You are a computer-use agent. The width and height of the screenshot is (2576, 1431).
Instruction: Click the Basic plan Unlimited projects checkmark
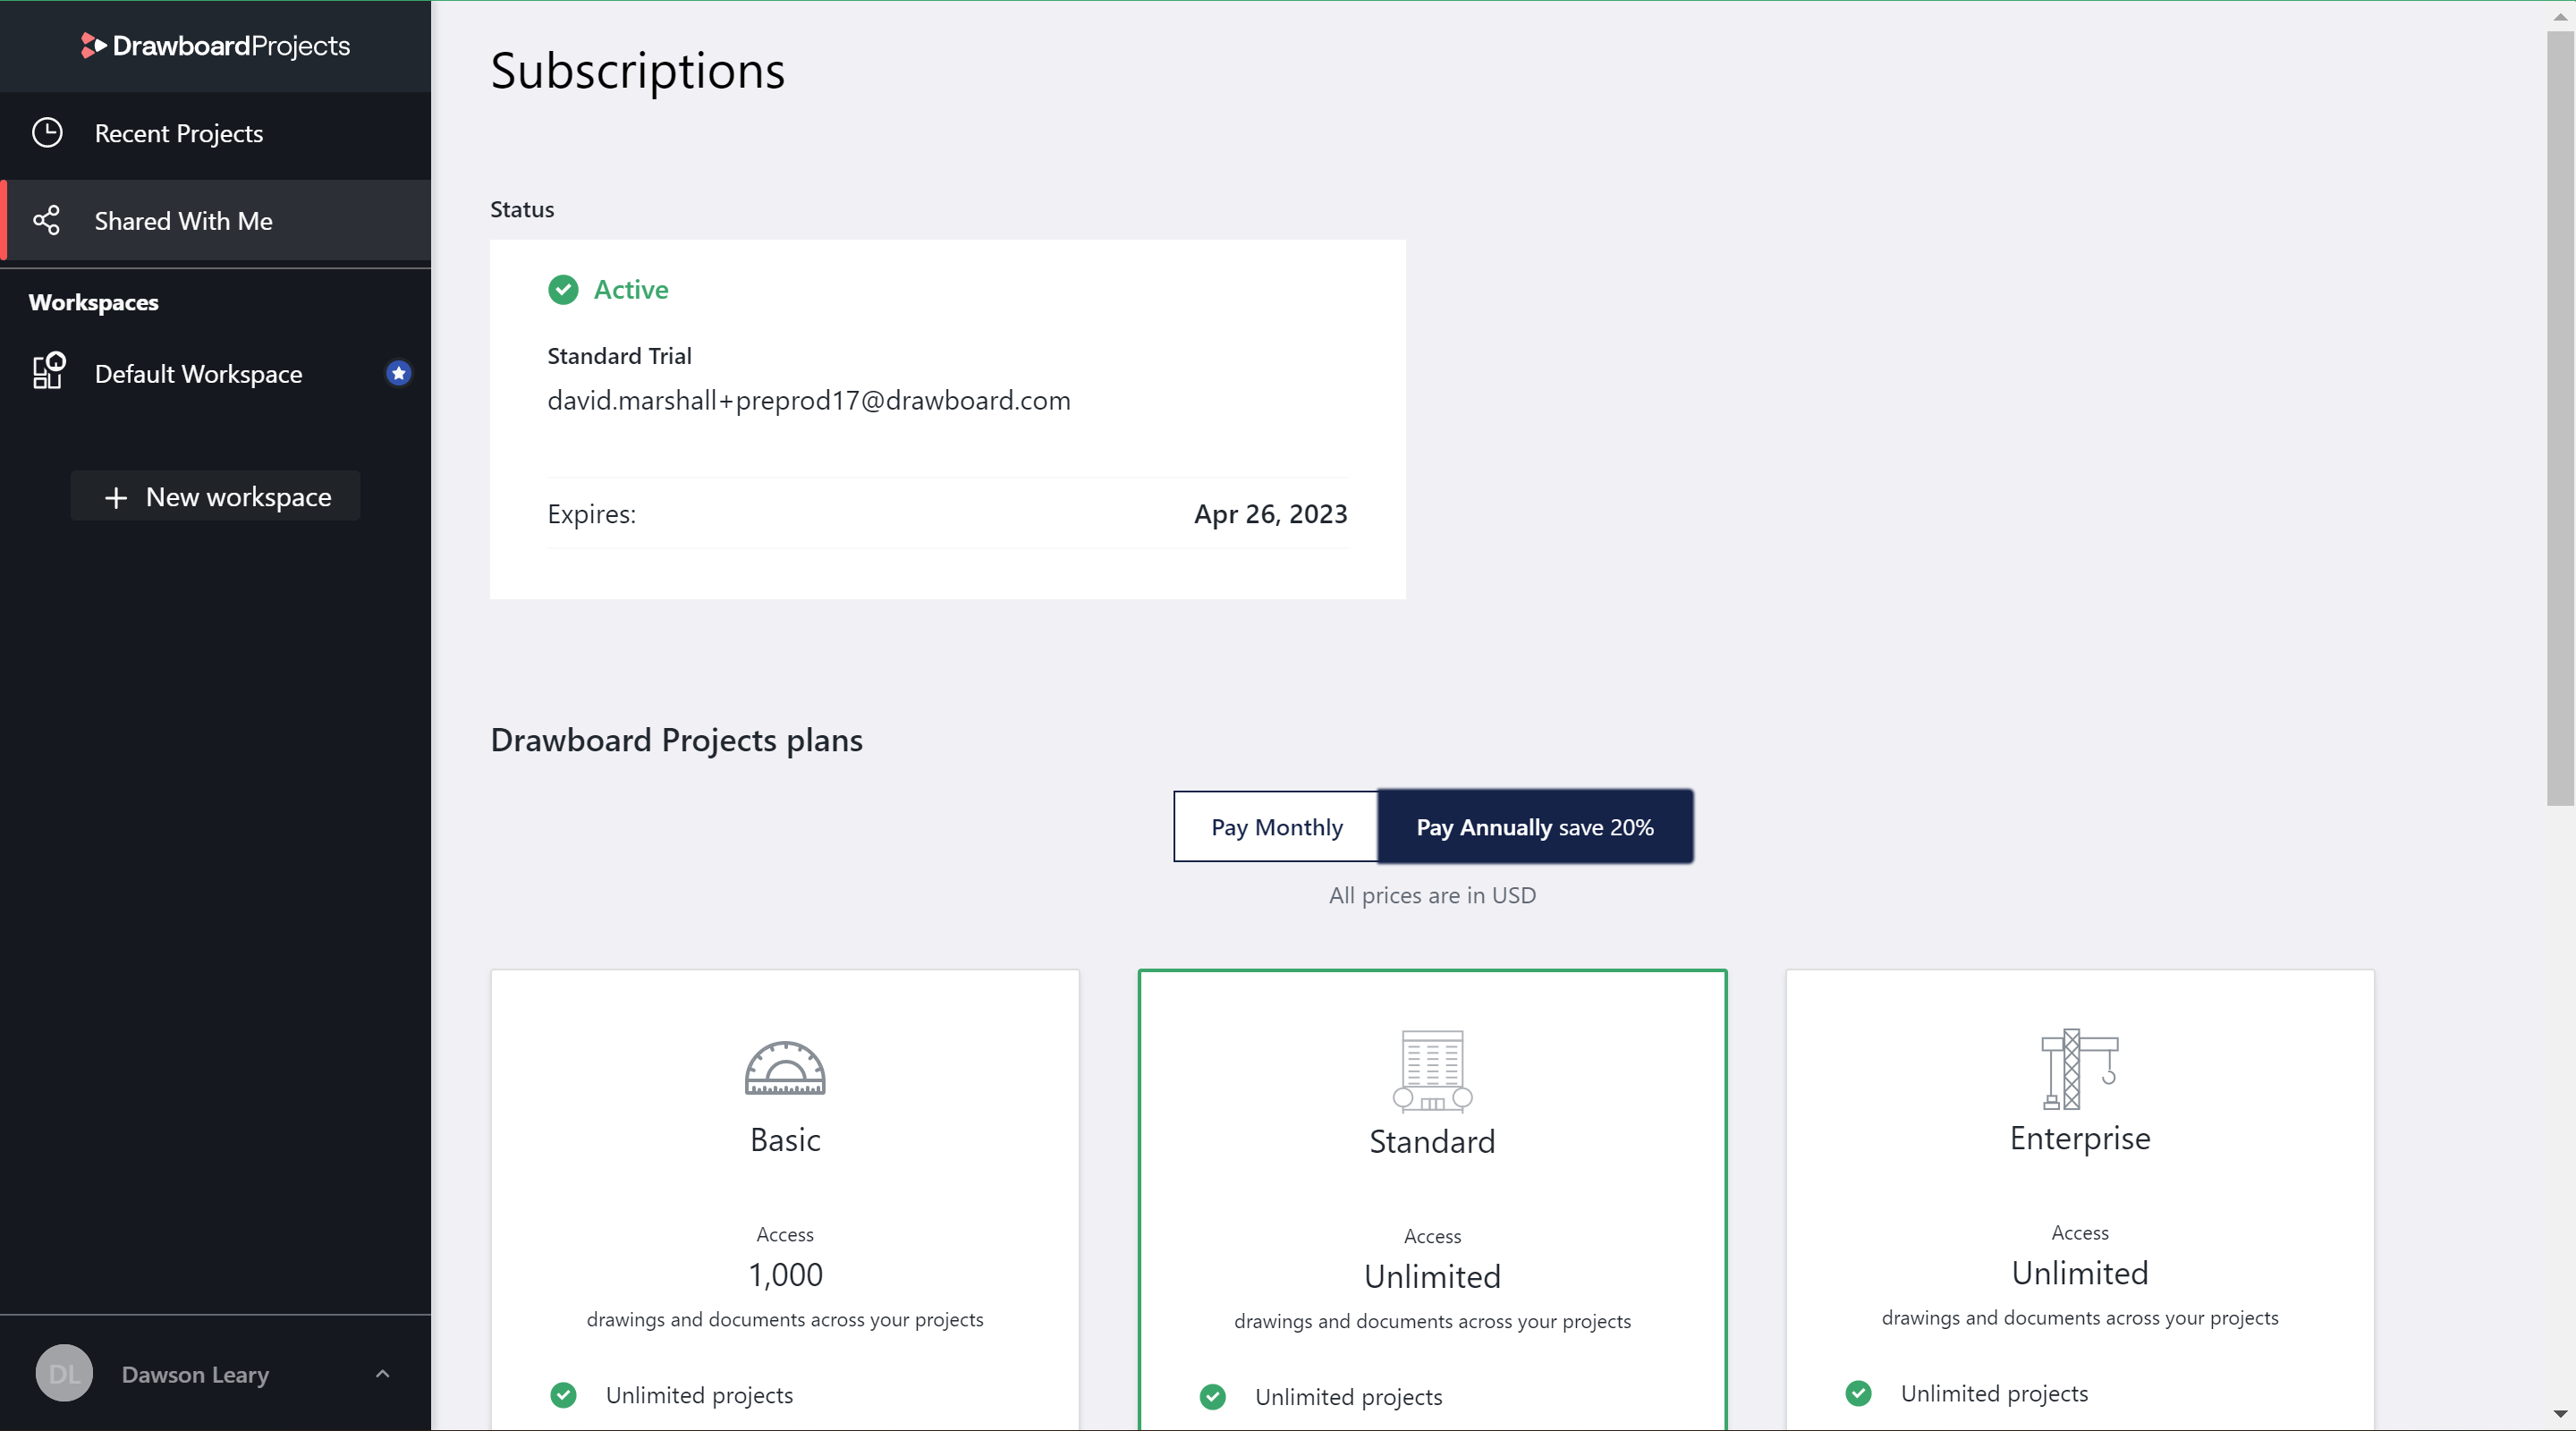pyautogui.click(x=563, y=1395)
